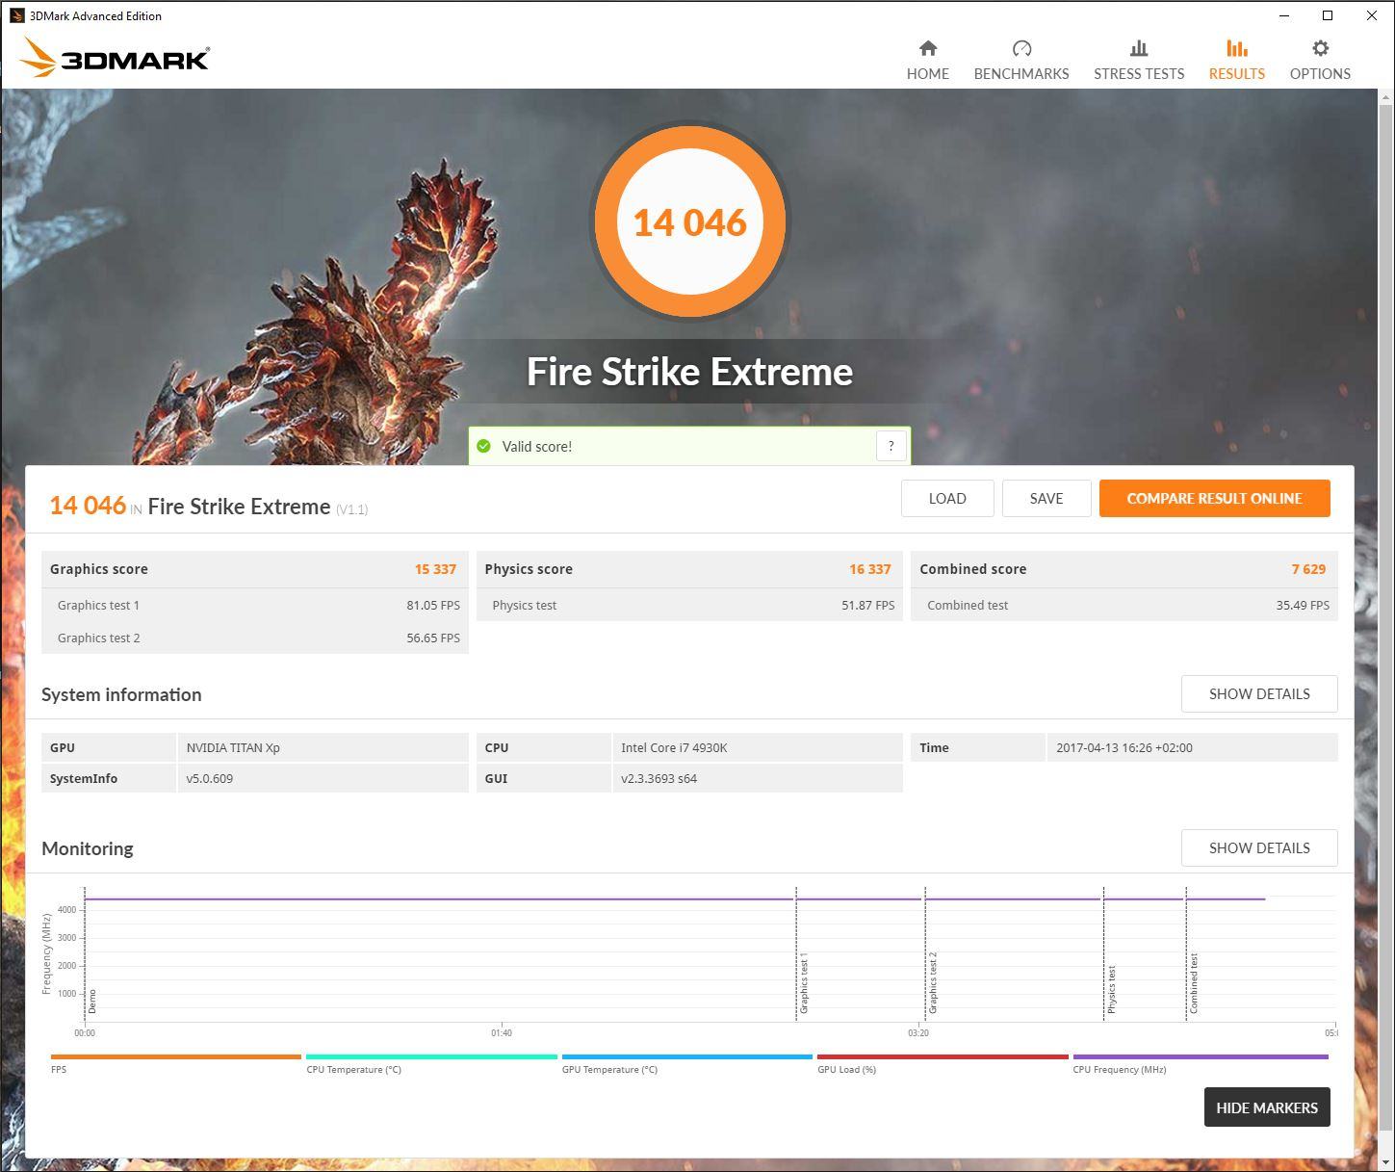This screenshot has width=1395, height=1172.
Task: Click the stress tests bar icon
Action: [x=1139, y=48]
